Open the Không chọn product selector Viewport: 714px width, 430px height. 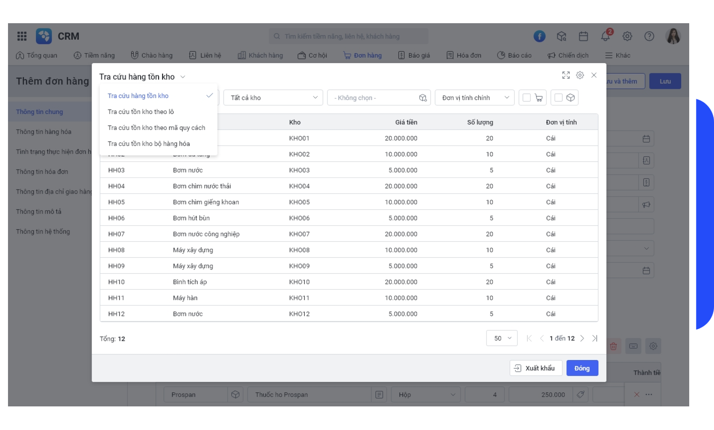coord(379,98)
